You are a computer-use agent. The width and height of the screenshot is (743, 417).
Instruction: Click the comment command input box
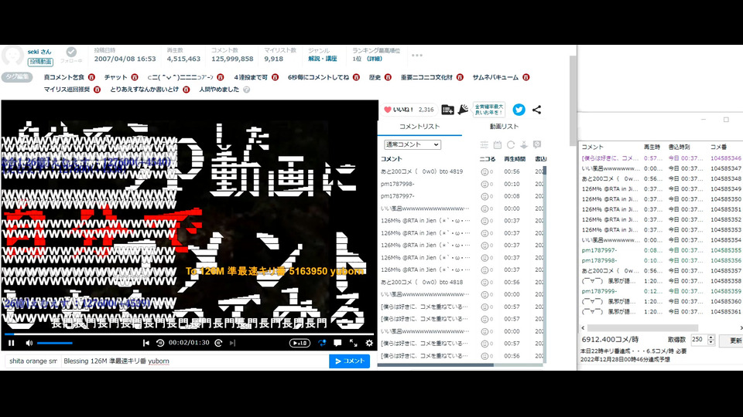[x=33, y=361]
